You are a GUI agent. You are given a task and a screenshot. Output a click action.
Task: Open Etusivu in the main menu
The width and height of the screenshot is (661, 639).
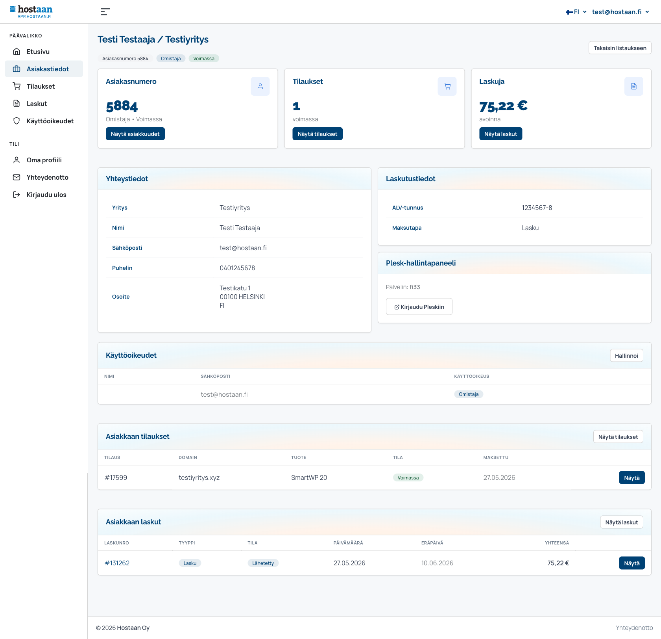(x=44, y=52)
